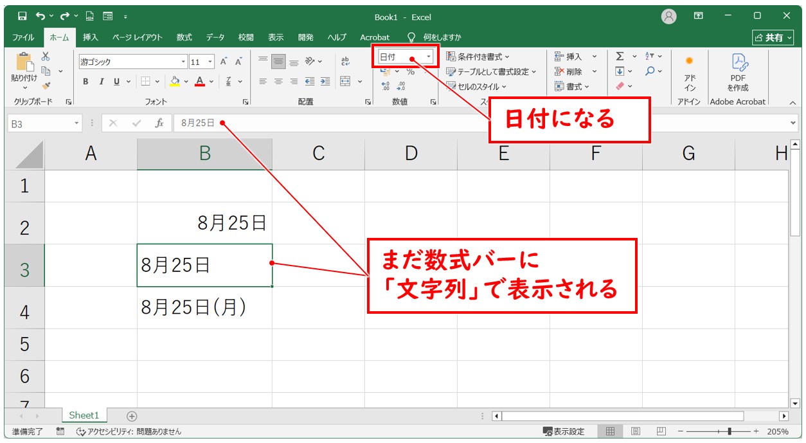Center cell text horizontally
This screenshot has width=806, height=443.
(x=278, y=81)
